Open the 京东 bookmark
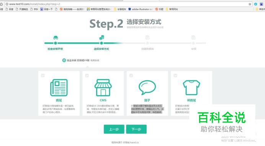 pos(34,9)
